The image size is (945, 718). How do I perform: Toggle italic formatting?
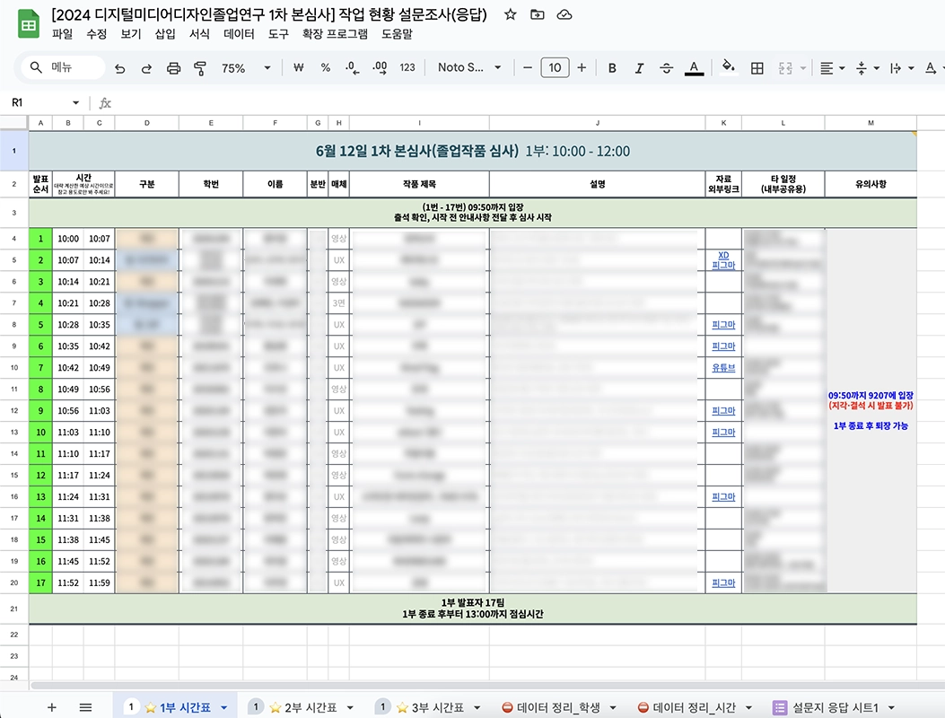pos(639,68)
